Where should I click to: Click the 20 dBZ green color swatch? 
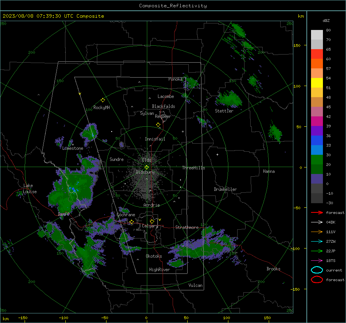317,169
